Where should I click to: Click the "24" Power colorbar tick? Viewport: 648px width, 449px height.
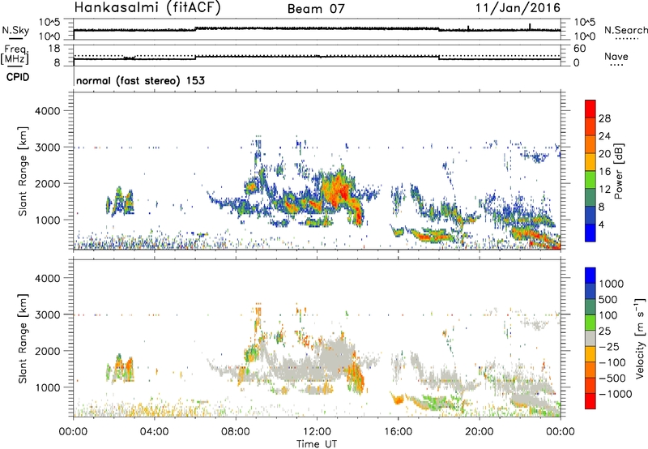tap(604, 136)
